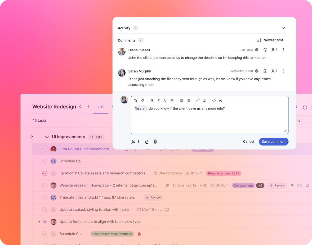This screenshot has width=312, height=245.
Task: Apply italic formatting in comment toolbar
Action: click(158, 101)
